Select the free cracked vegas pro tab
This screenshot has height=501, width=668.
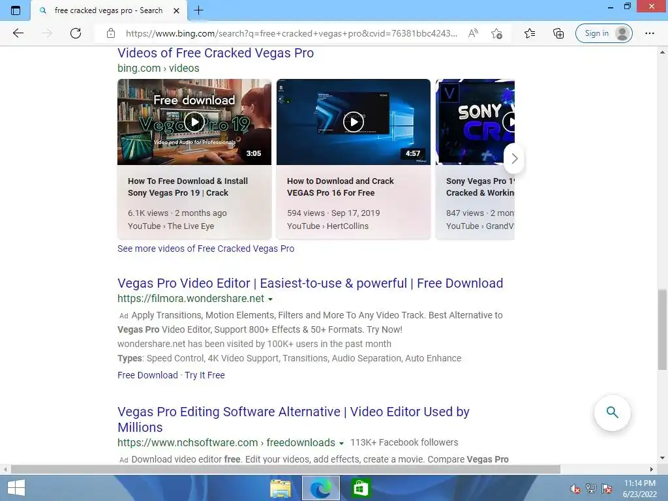(109, 10)
